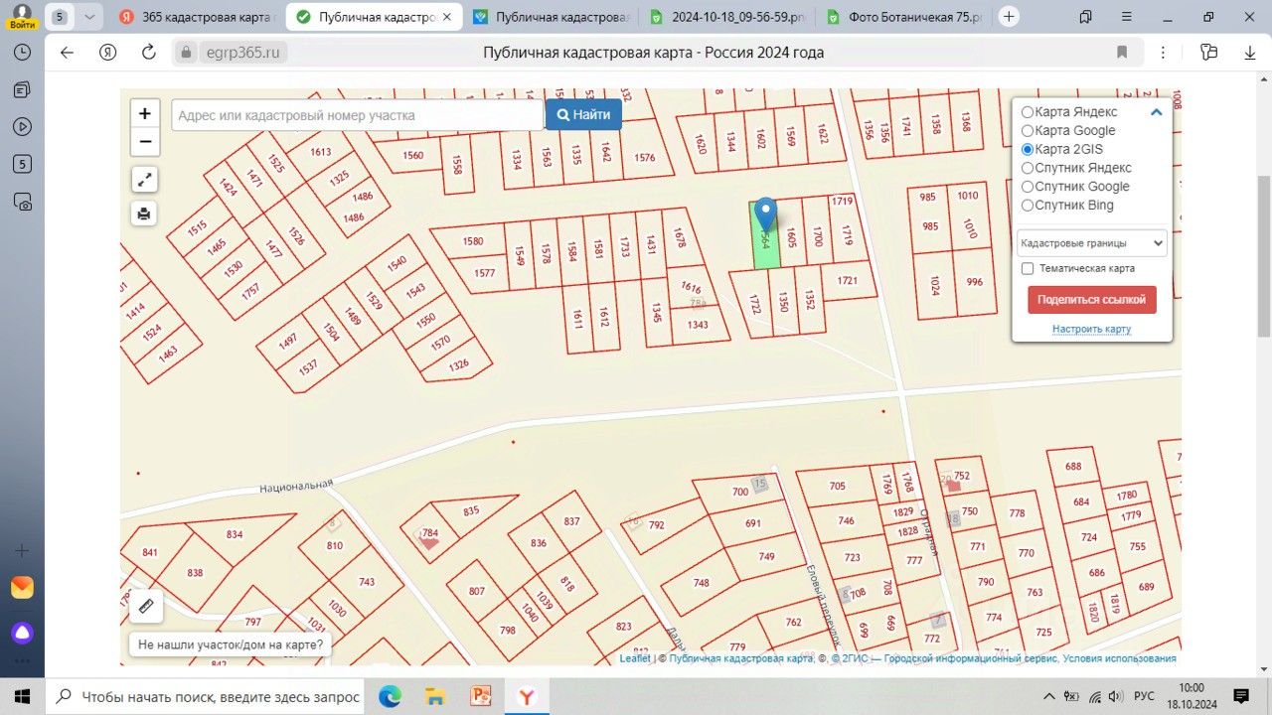Select the Спутник Google base layer
Viewport: 1272px width, 715px height.
(1028, 187)
